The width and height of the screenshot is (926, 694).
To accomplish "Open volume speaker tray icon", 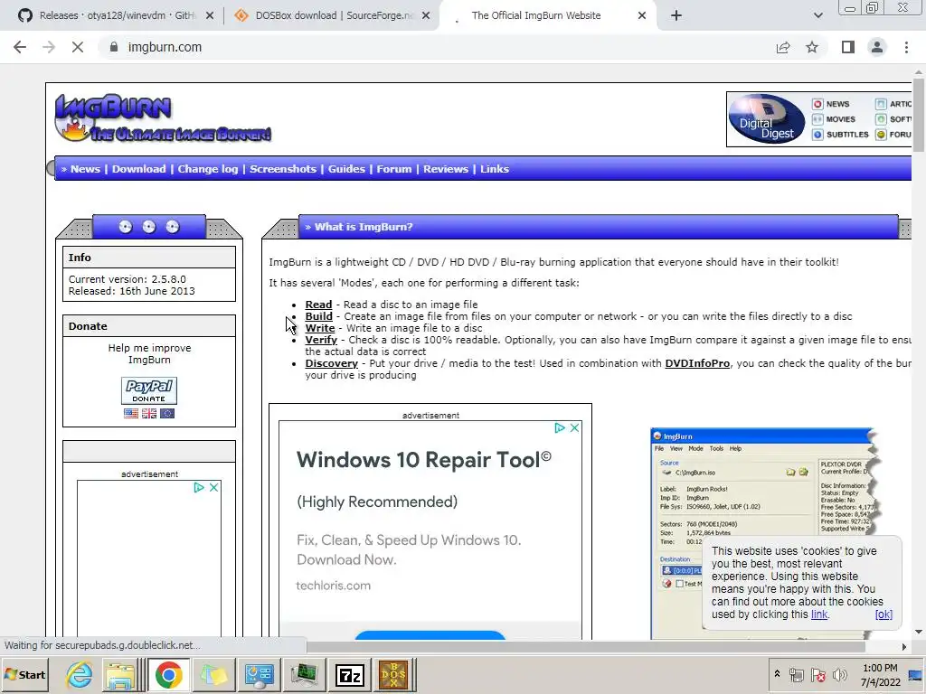I will tap(838, 675).
